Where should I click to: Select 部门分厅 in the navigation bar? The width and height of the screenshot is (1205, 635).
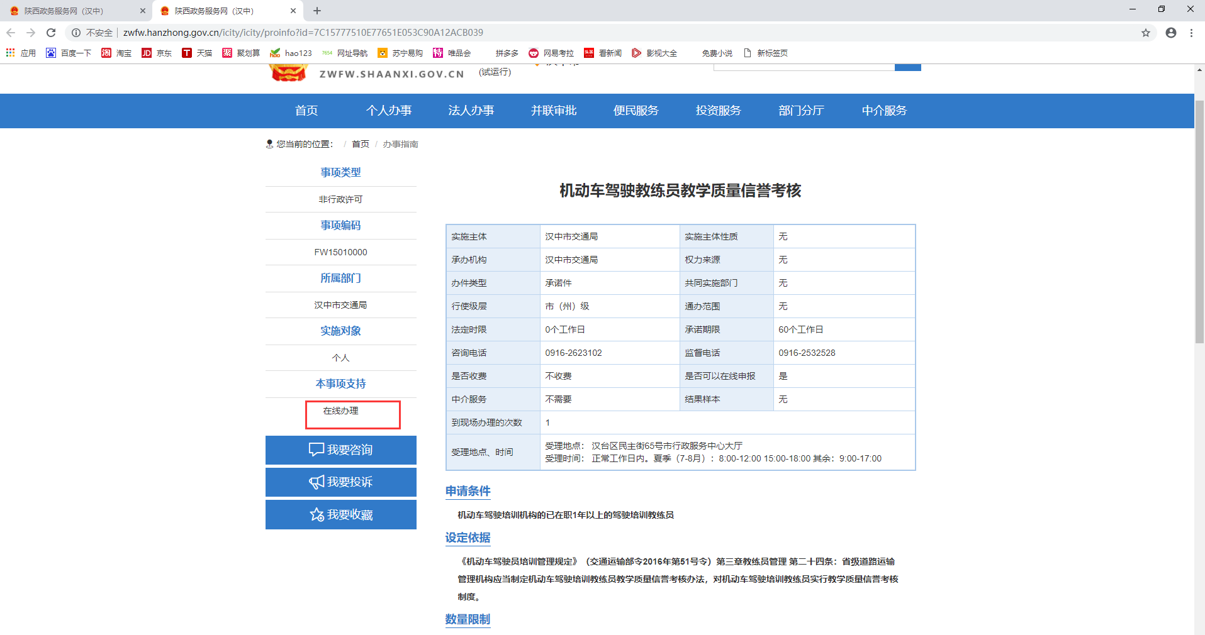800,111
